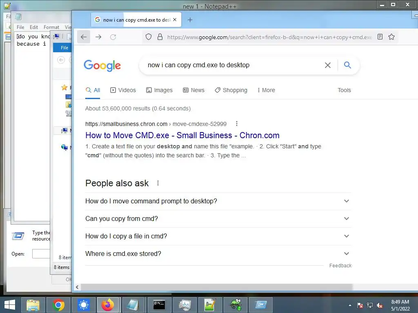418x313 pixels.
Task: Open Google search Tools
Action: pos(344,90)
